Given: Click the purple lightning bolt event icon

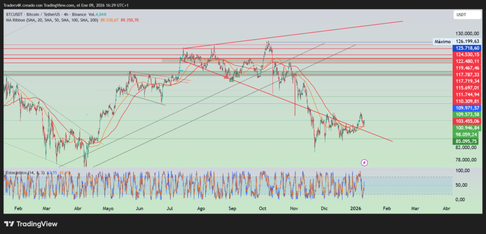Looking at the screenshot, I should [364, 162].
